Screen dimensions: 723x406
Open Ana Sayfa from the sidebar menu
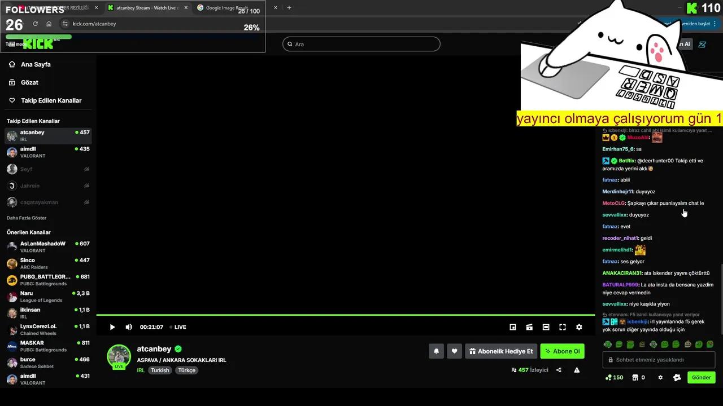tap(36, 64)
